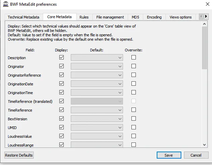Toggle Display for LoudnessRange
Image resolution: width=212 pixels, height=165 pixels.
pyautogui.click(x=62, y=145)
